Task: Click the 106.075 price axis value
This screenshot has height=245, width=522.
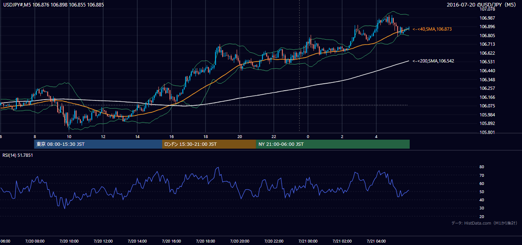Action: pos(488,106)
